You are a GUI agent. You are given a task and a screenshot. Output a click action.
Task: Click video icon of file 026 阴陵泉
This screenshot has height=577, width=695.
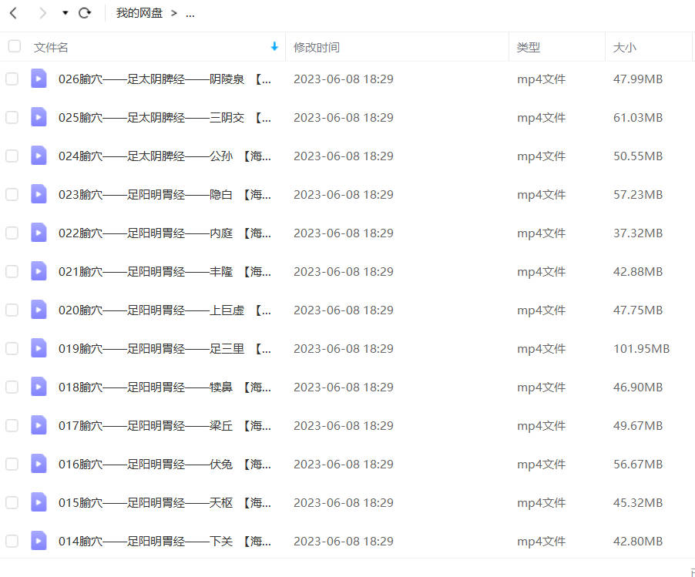pos(39,79)
